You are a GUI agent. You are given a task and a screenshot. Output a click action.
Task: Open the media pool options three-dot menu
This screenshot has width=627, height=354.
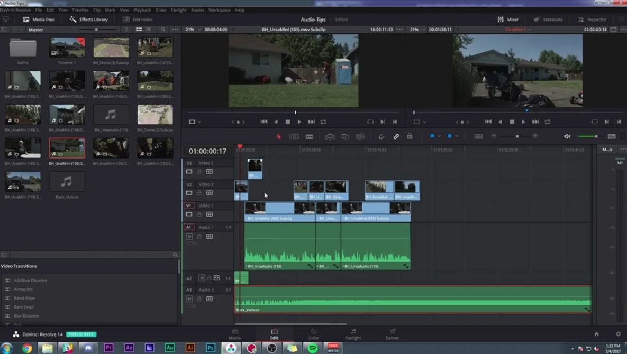175,29
